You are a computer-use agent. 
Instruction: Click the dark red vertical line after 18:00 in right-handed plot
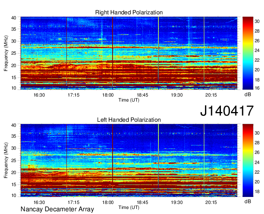click(113, 53)
